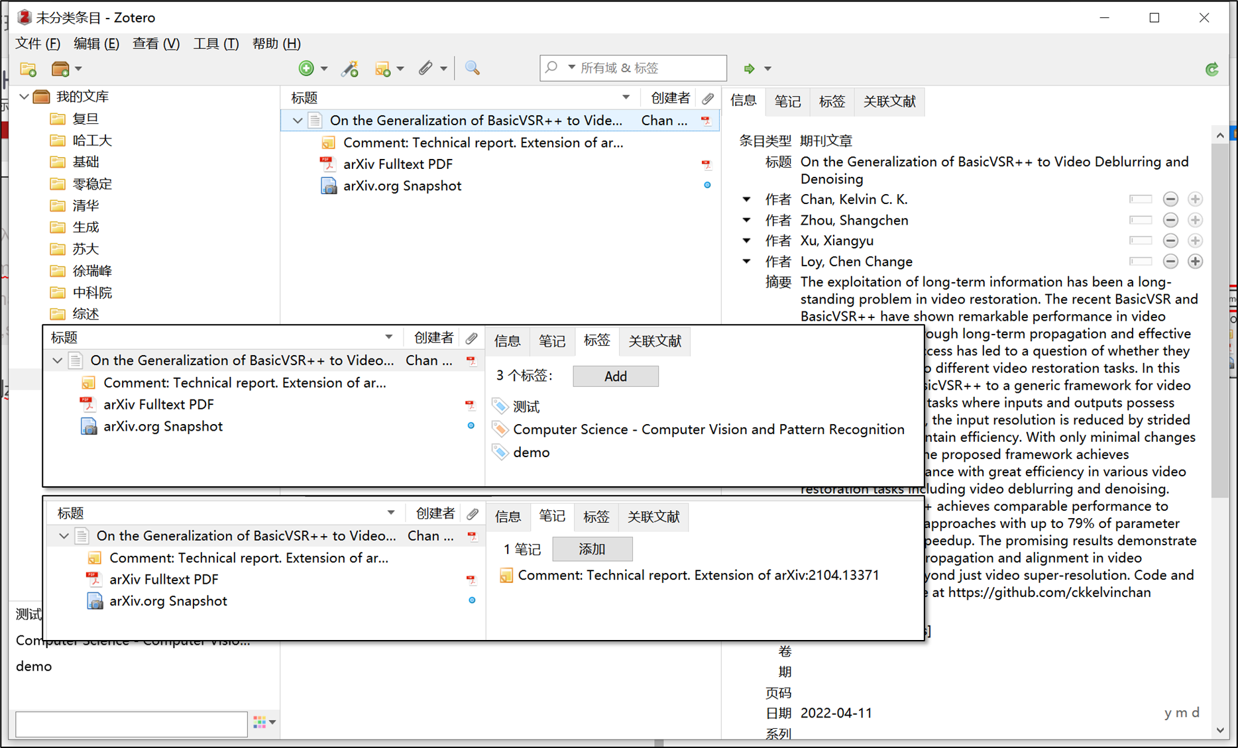Click the note icon beside Comment in notes panel
1238x748 pixels.
[x=506, y=575]
